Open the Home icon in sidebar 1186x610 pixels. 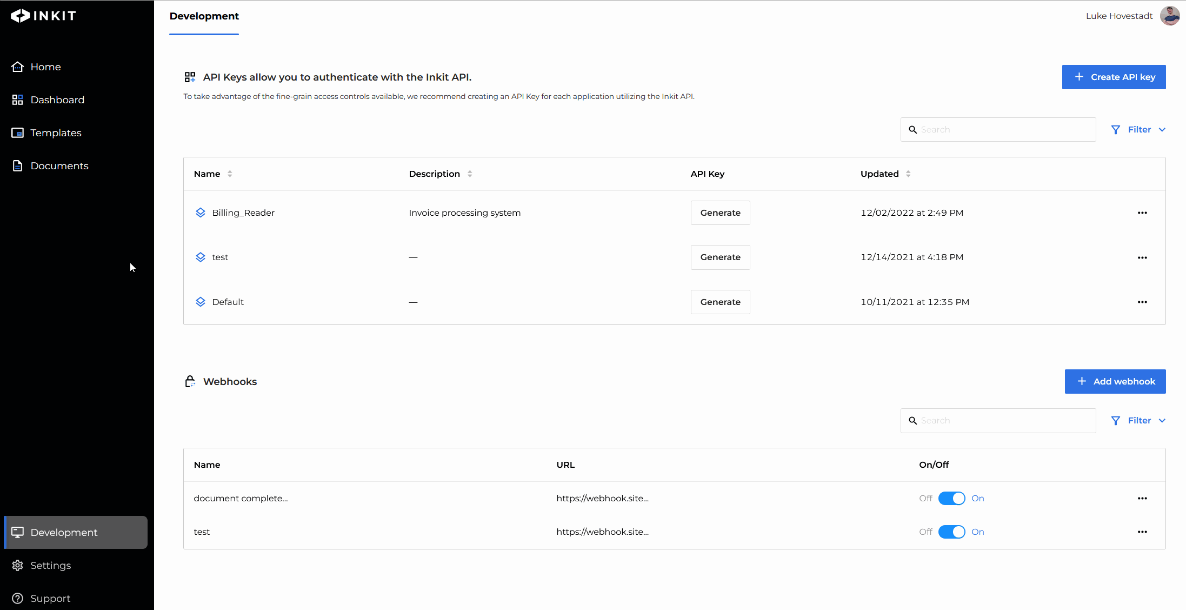tap(17, 67)
